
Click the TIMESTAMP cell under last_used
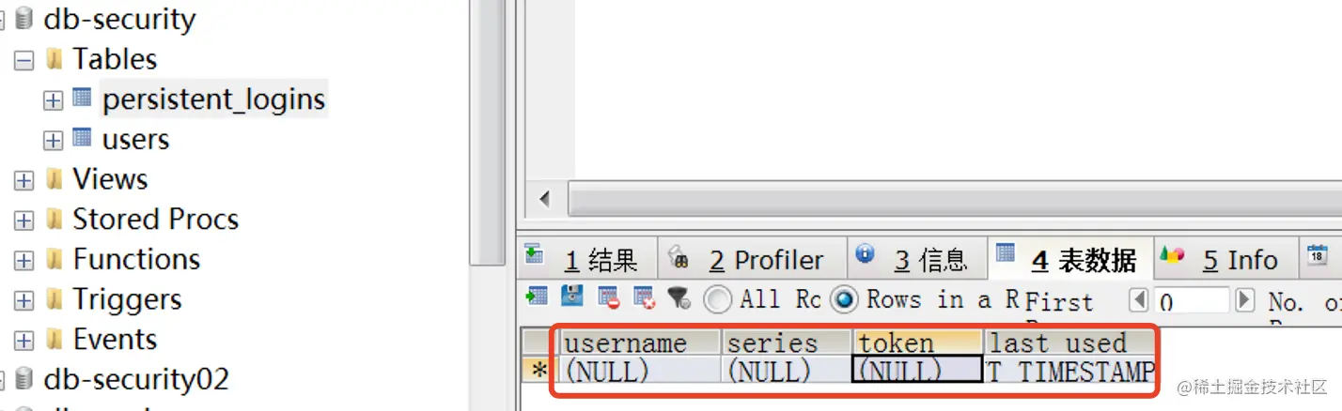coord(1069,371)
